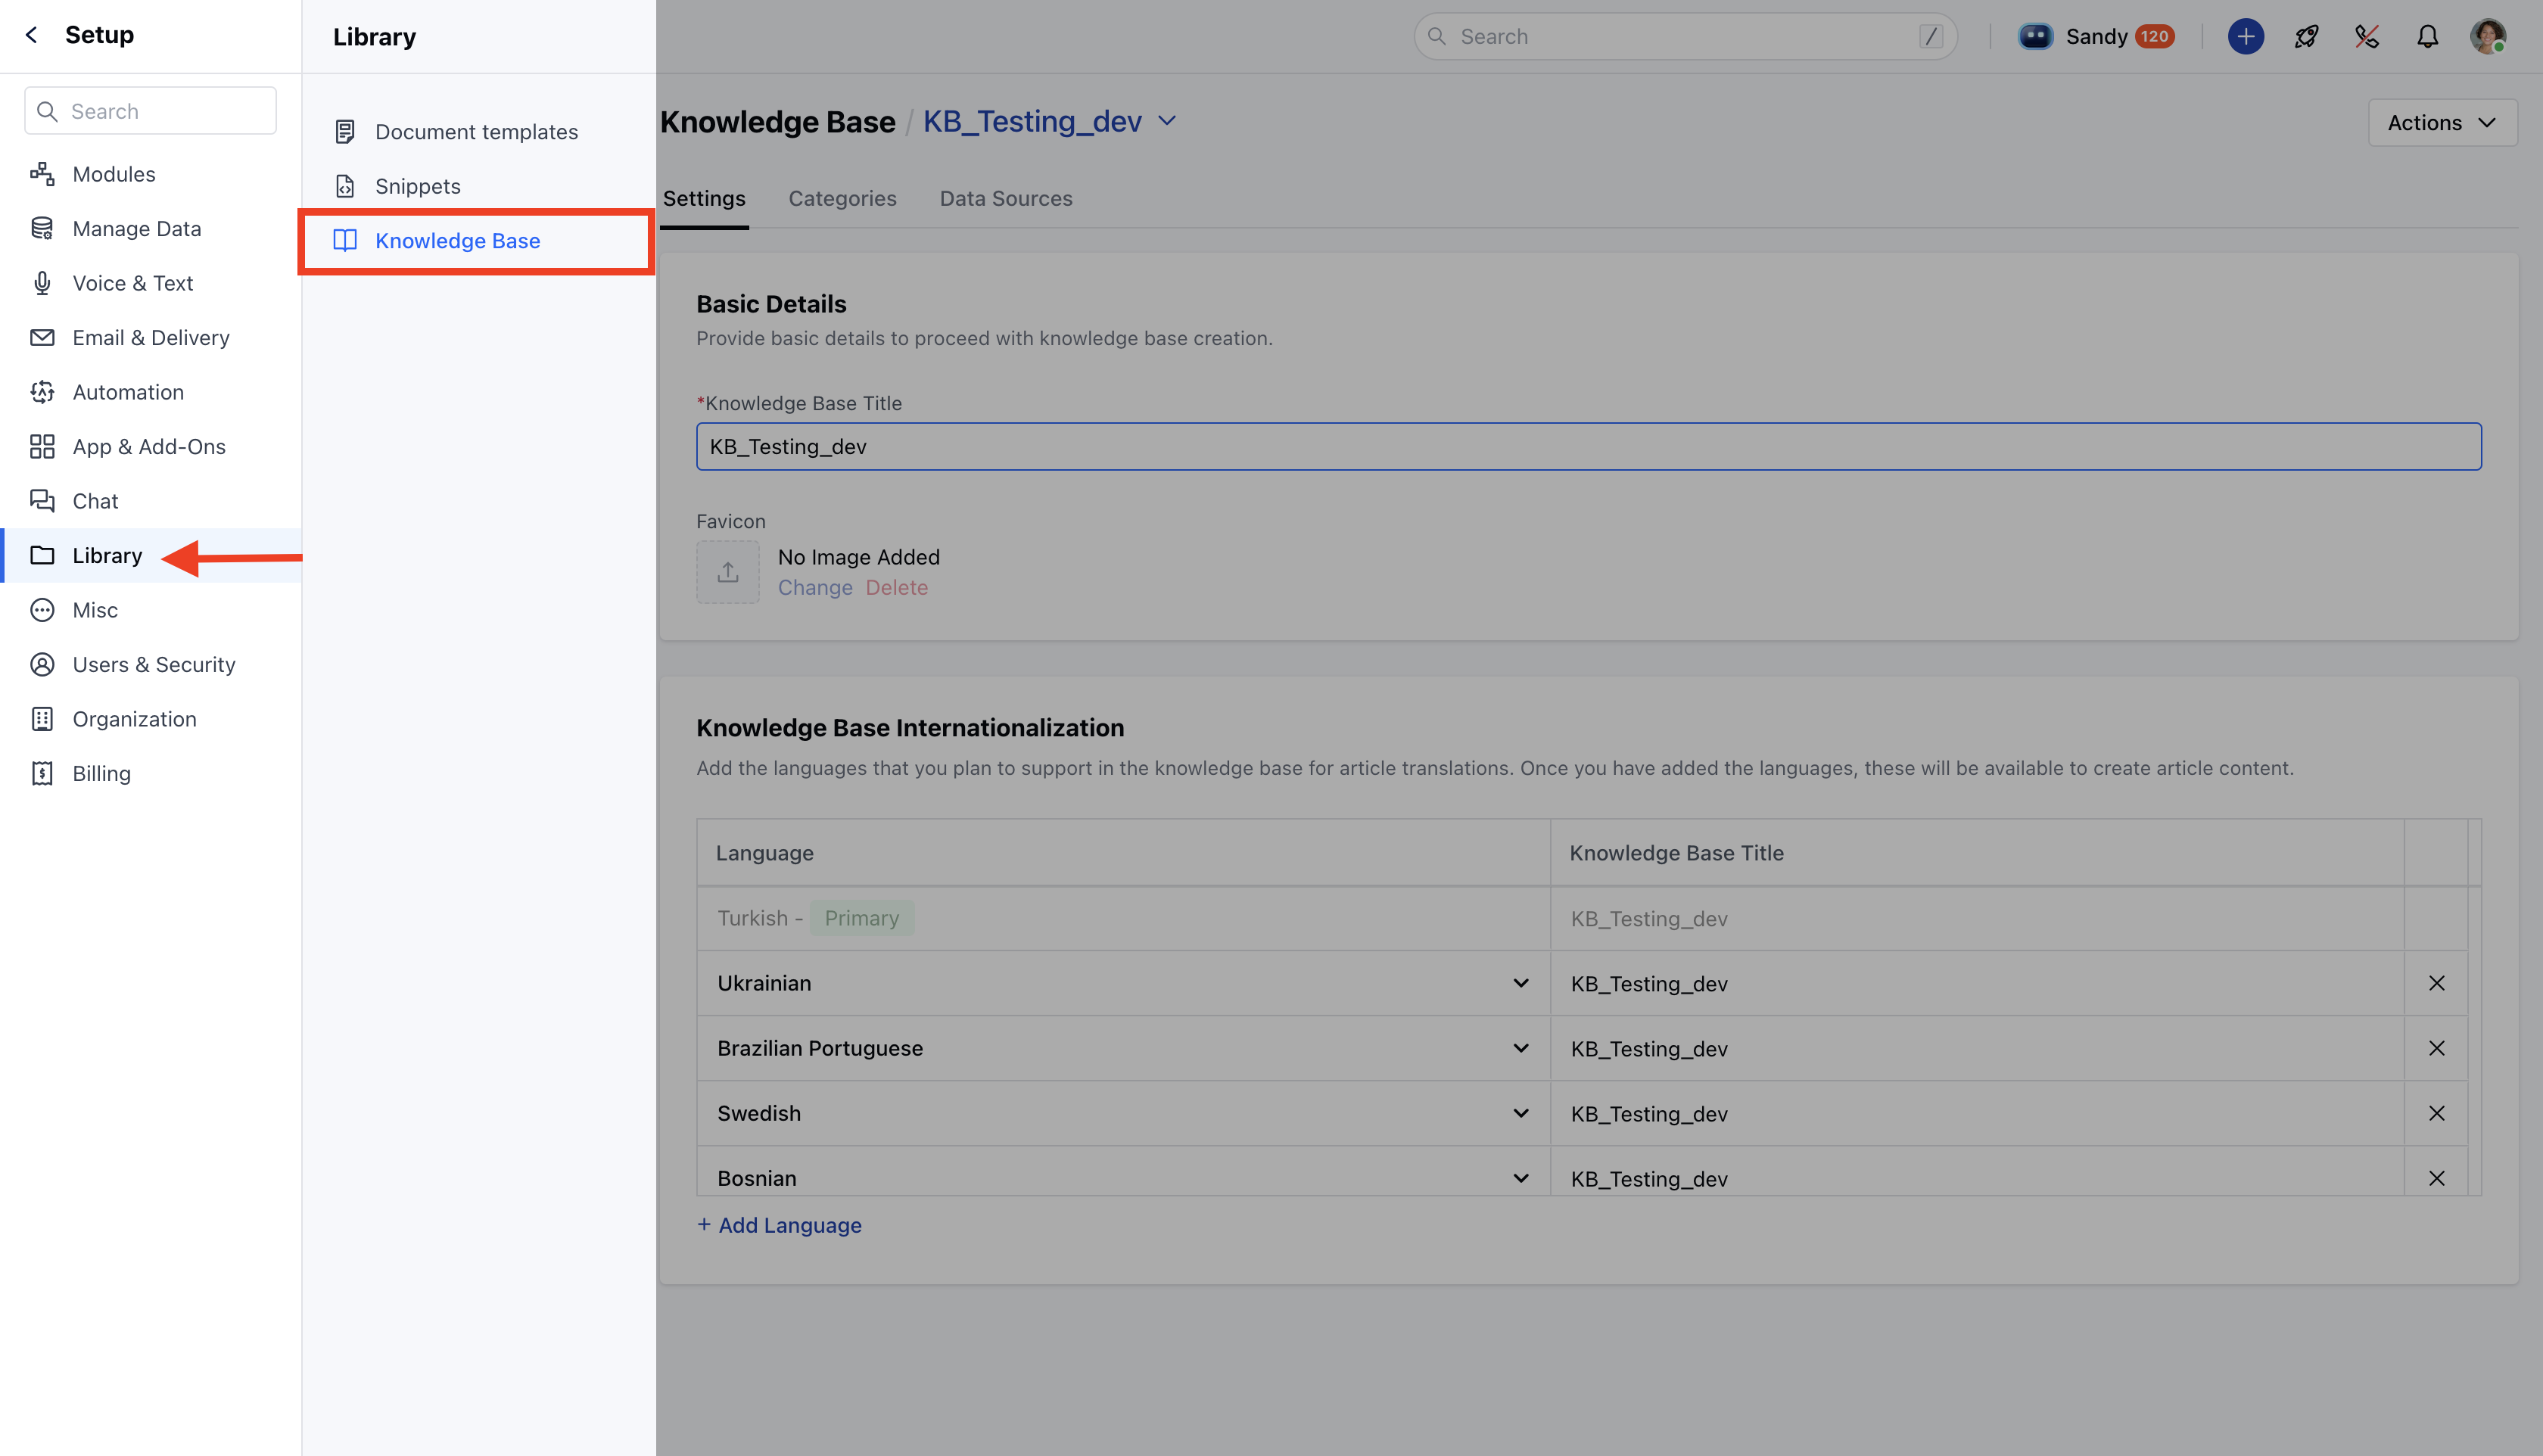Open the user profile avatar
Screen dimensions: 2543x1456
pyautogui.click(x=2487, y=37)
